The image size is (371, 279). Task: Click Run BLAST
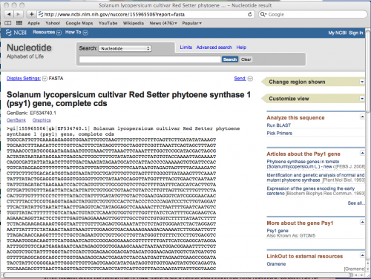279,125
